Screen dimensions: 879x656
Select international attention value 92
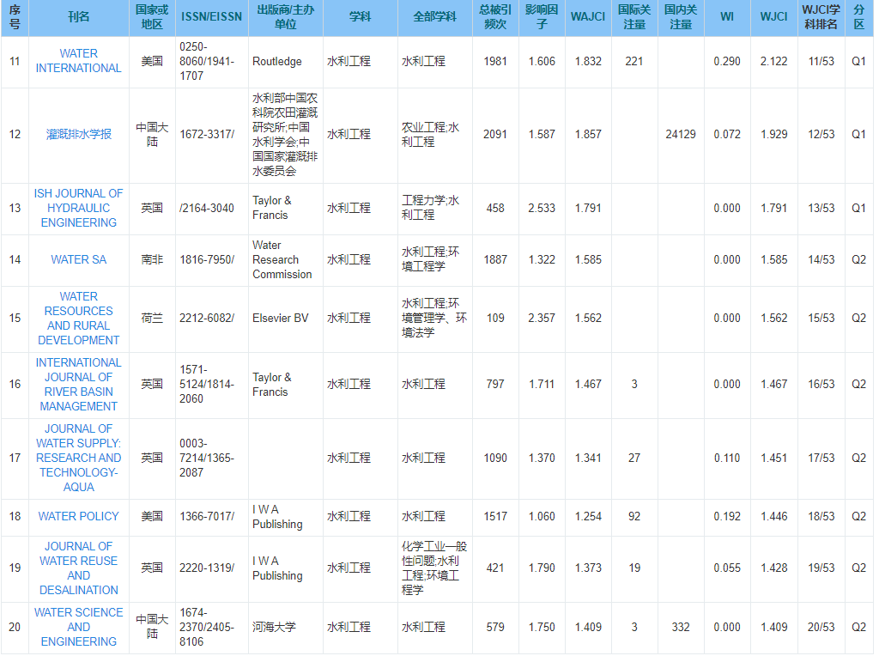[634, 516]
